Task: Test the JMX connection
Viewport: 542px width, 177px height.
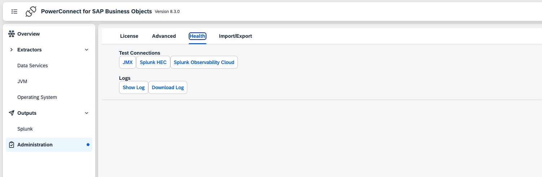Action: pyautogui.click(x=127, y=62)
